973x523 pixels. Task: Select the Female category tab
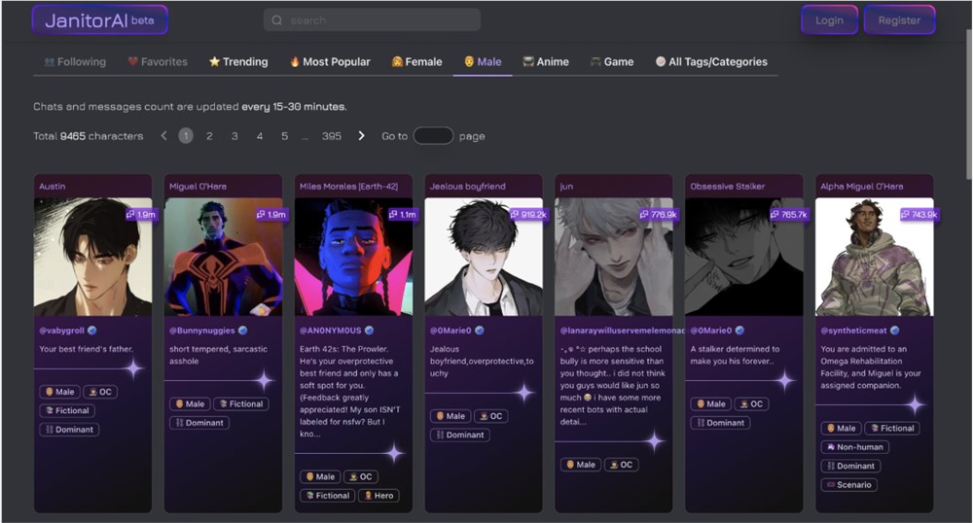pyautogui.click(x=417, y=62)
